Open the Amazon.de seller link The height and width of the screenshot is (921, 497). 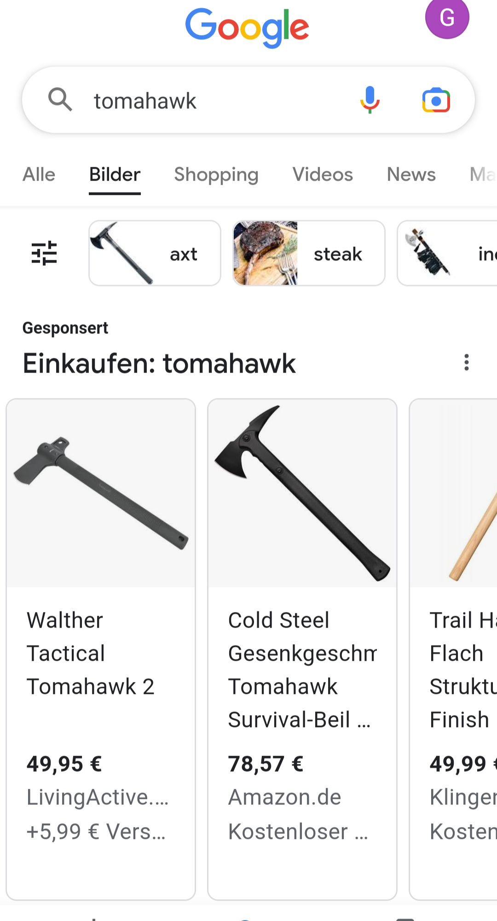tap(285, 797)
